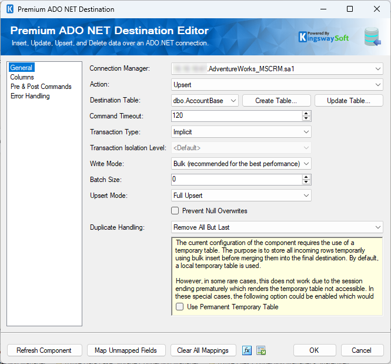Open the Duplicate Handling dropdown
The height and width of the screenshot is (364, 391).
(277, 227)
